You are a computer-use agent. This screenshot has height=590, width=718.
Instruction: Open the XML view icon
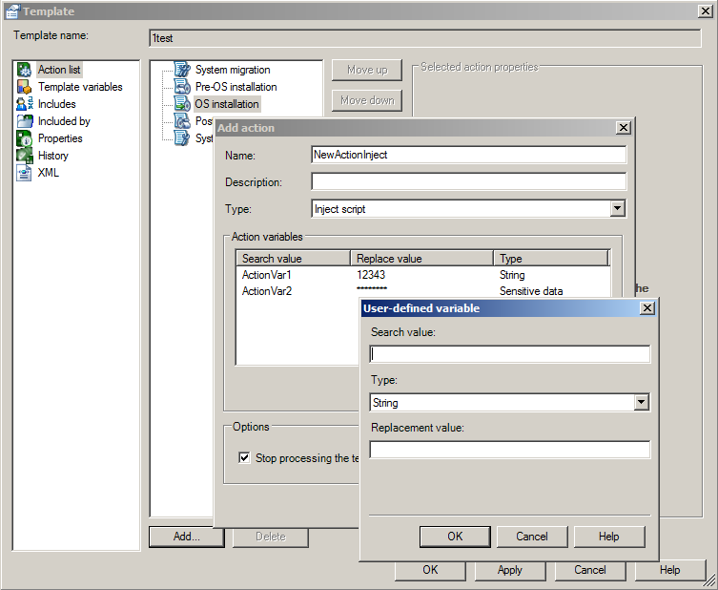point(25,173)
